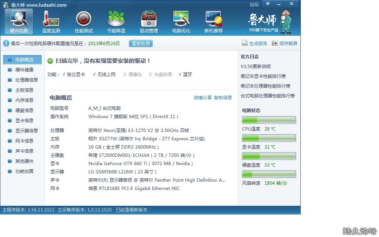Open 功耗估算 power estimate sidebar item
Image resolution: width=379 pixels, height=237 pixels.
[24, 171]
